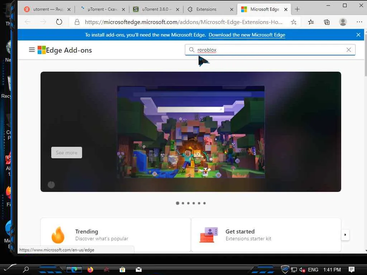Screen dimensions: 367x275
Task: Dismiss the blue install add-ons banner
Action: coord(358,35)
